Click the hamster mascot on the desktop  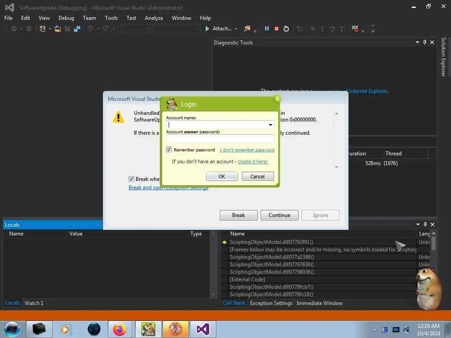click(429, 289)
